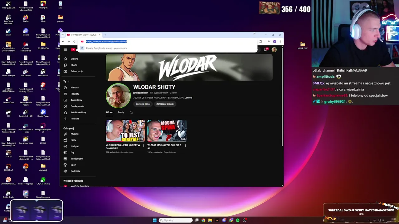The width and height of the screenshot is (399, 224).
Task: Open Chrome in the taskbar
Action: point(203,220)
